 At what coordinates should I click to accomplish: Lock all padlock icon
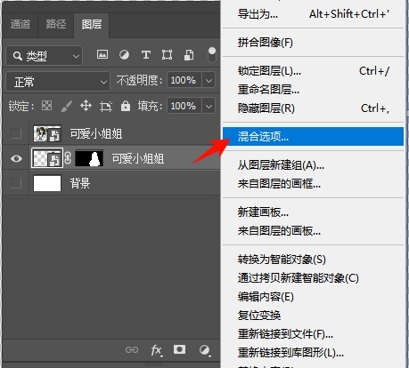pyautogui.click(x=126, y=106)
